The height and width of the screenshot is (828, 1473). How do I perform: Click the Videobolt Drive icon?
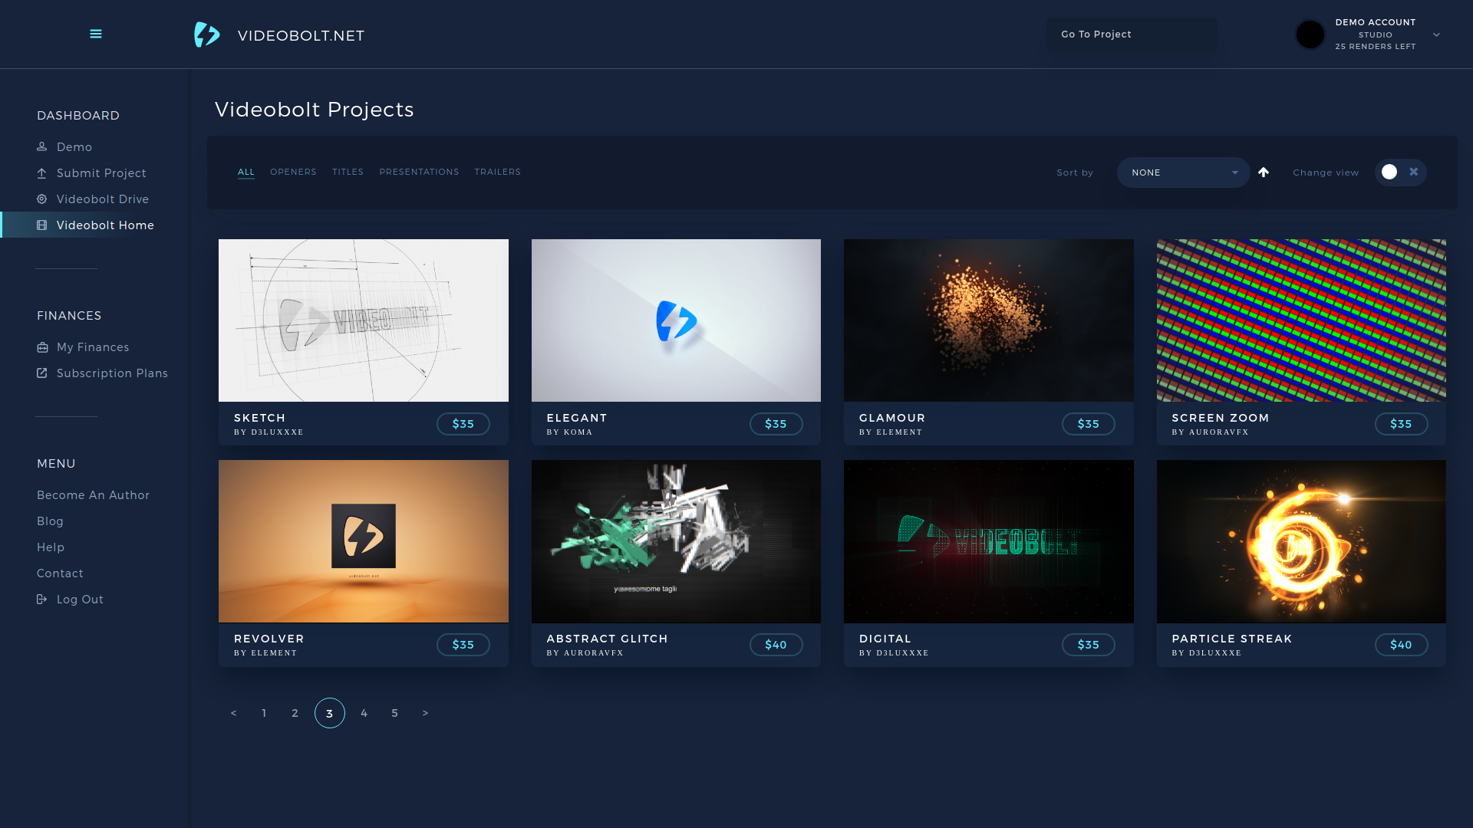[x=42, y=199]
